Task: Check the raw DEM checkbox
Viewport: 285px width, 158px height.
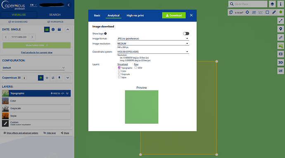Action: coord(136,67)
